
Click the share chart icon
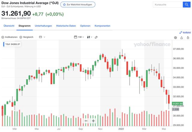tap(182, 37)
